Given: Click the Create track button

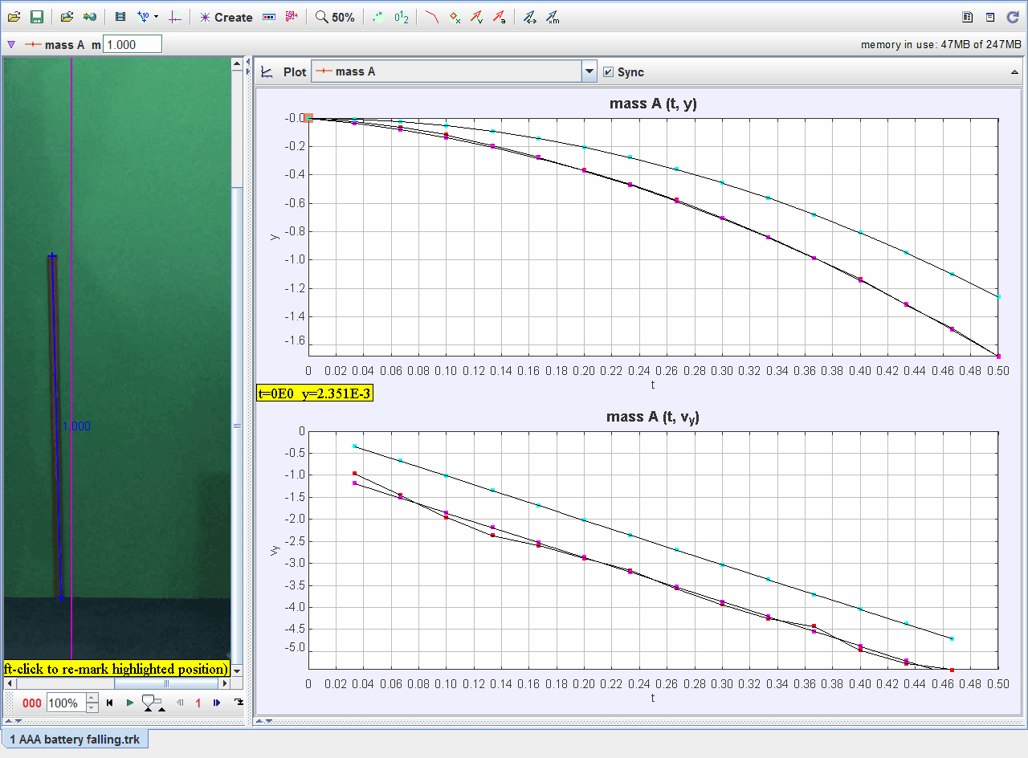Looking at the screenshot, I should [226, 17].
